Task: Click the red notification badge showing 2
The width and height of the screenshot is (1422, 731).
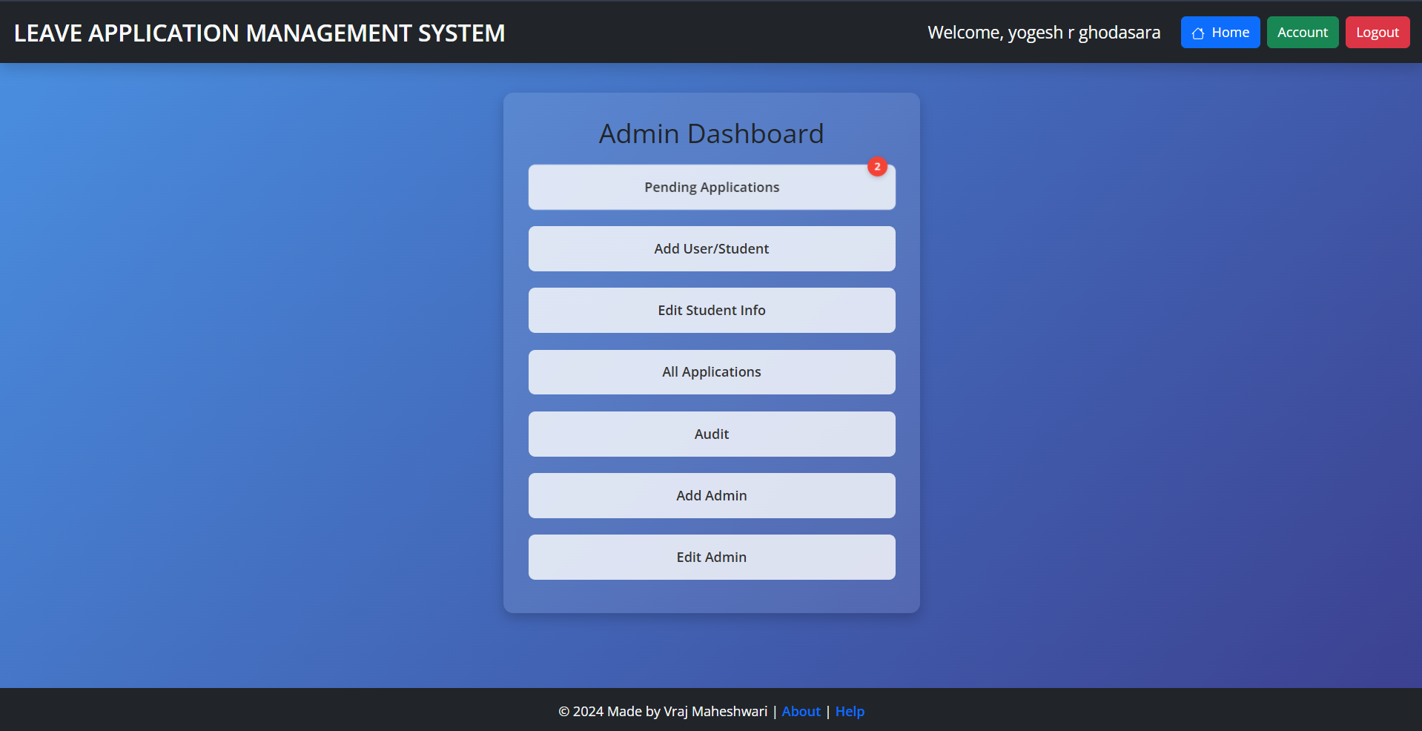Action: [x=877, y=167]
